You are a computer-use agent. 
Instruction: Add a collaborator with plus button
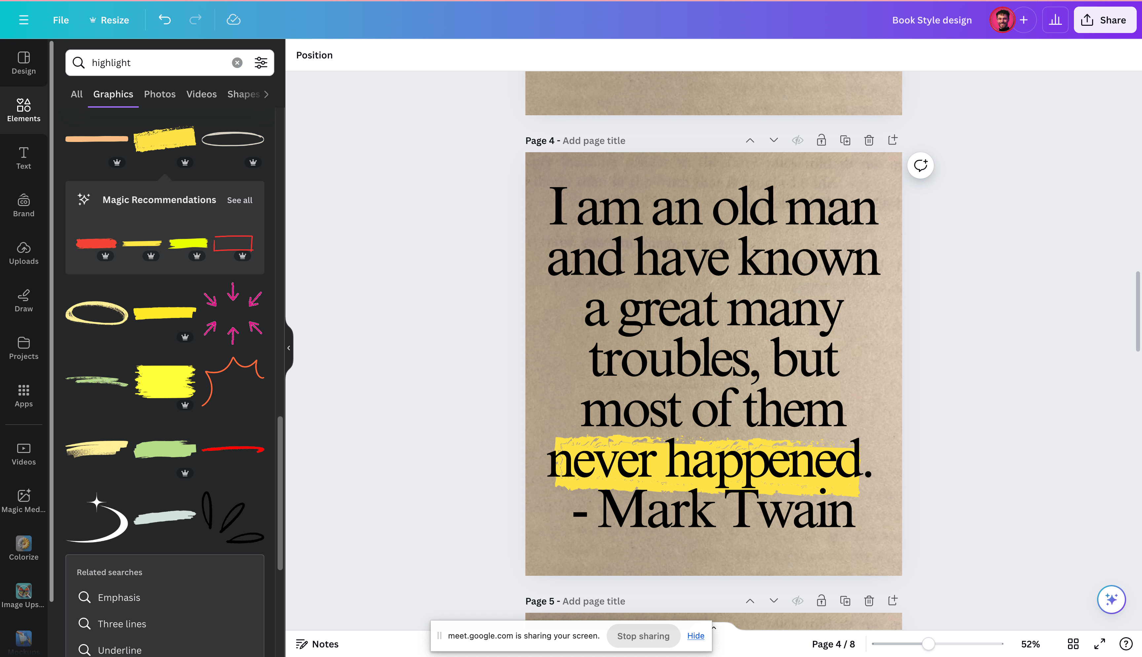tap(1024, 20)
